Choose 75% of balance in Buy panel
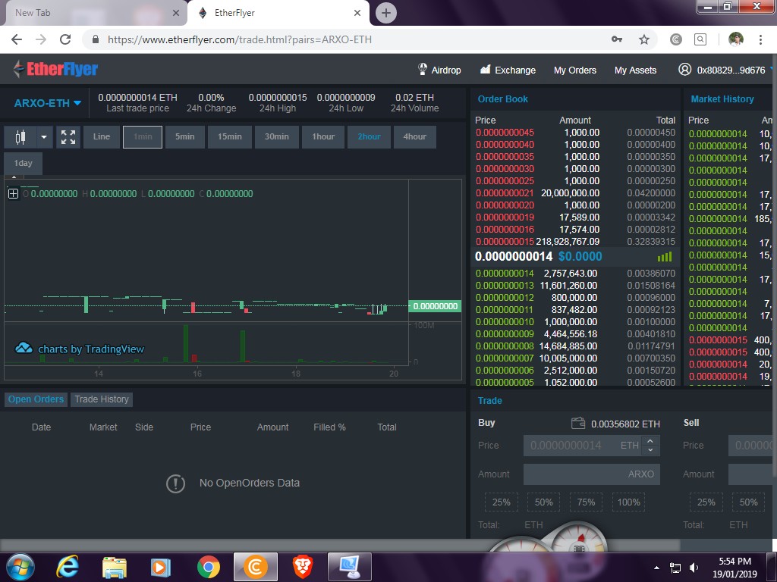Screen dimensions: 777x582 (x=586, y=502)
